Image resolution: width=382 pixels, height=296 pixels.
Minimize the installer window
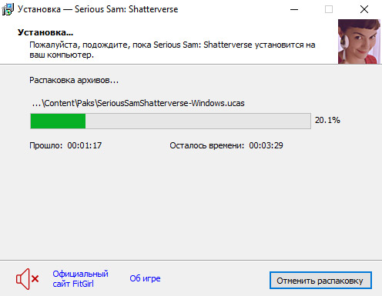[294, 9]
